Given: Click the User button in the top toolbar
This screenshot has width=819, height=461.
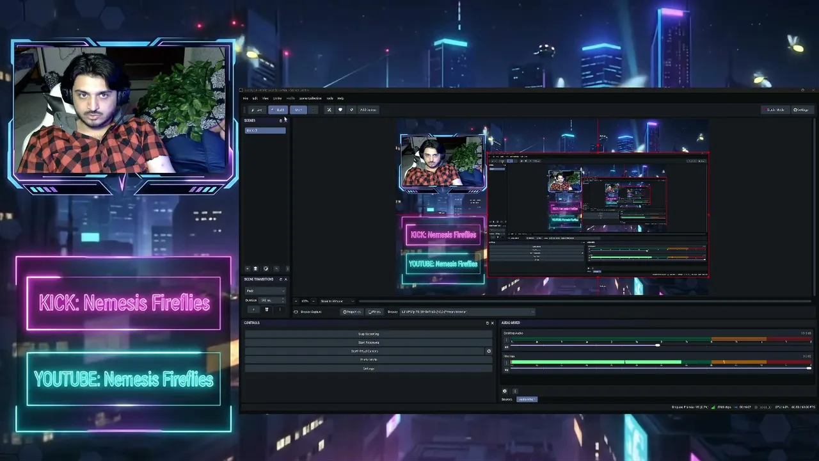Looking at the screenshot, I should pyautogui.click(x=298, y=109).
